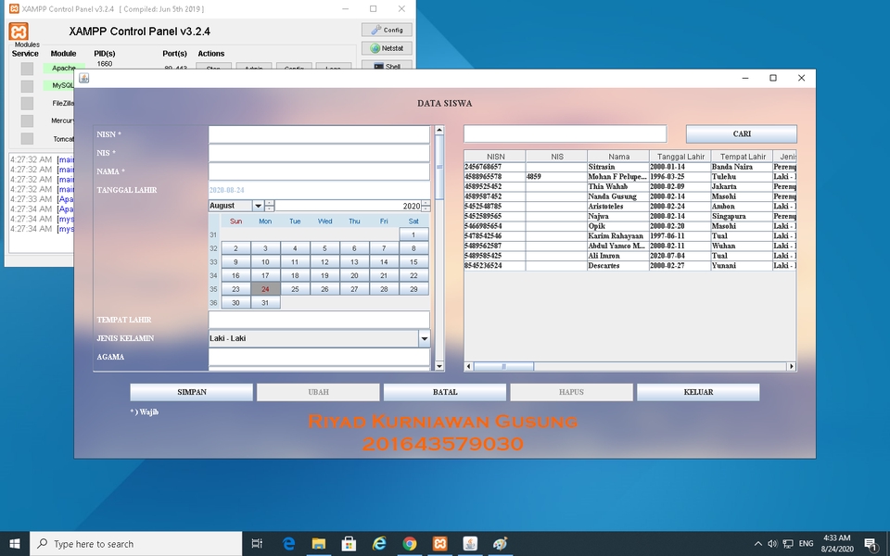Viewport: 890px width, 556px height.
Task: Open the Netstat tool in XAMPP
Action: tap(387, 47)
